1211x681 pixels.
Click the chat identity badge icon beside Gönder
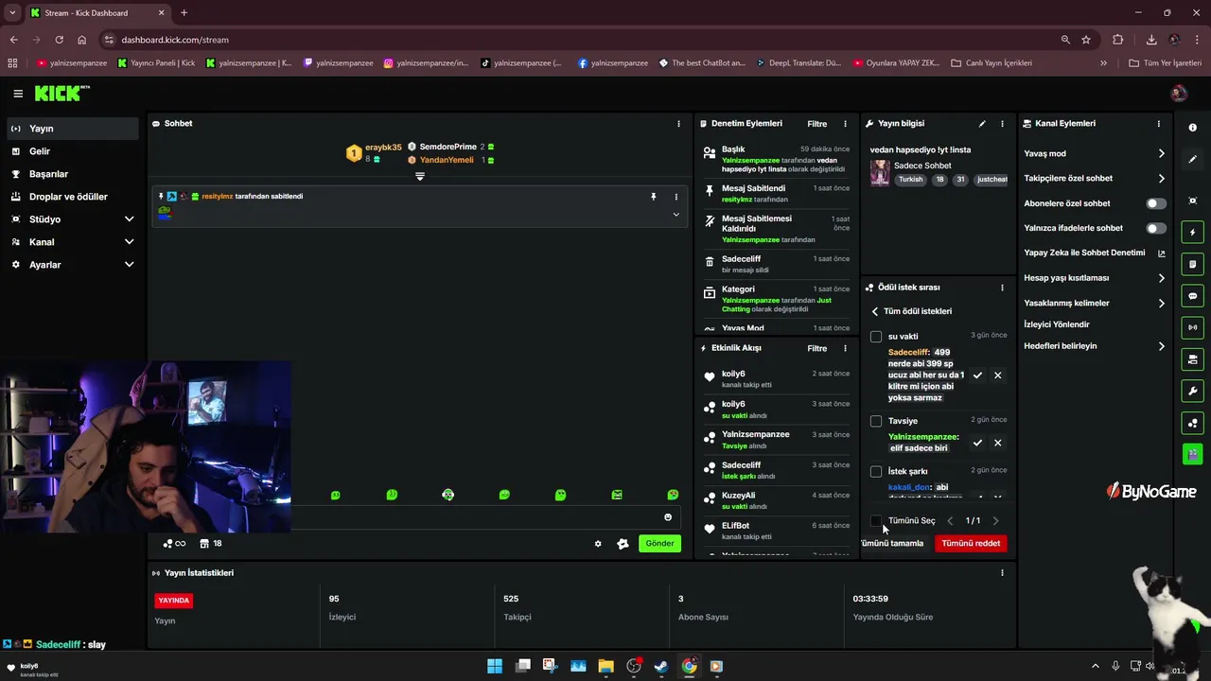pos(623,544)
